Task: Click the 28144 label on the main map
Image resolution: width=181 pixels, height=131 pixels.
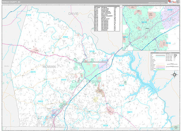Action: [92, 51]
